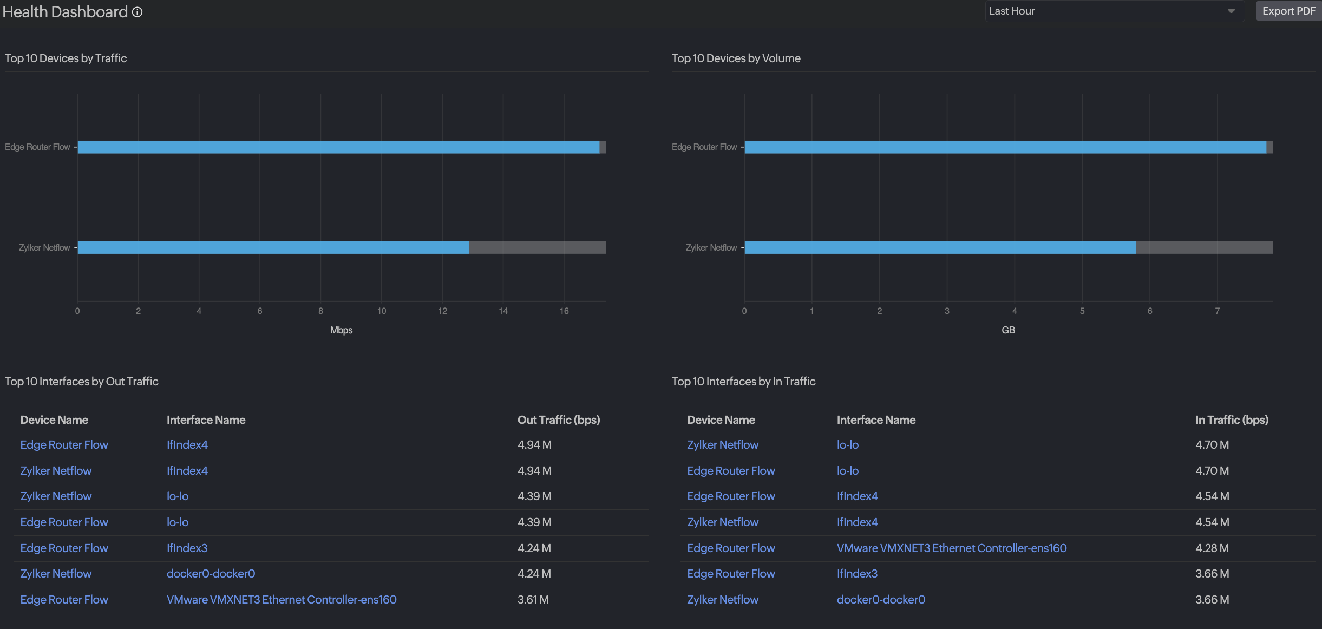Click the Edge Router Flow axis label in Volume chart

(x=704, y=146)
